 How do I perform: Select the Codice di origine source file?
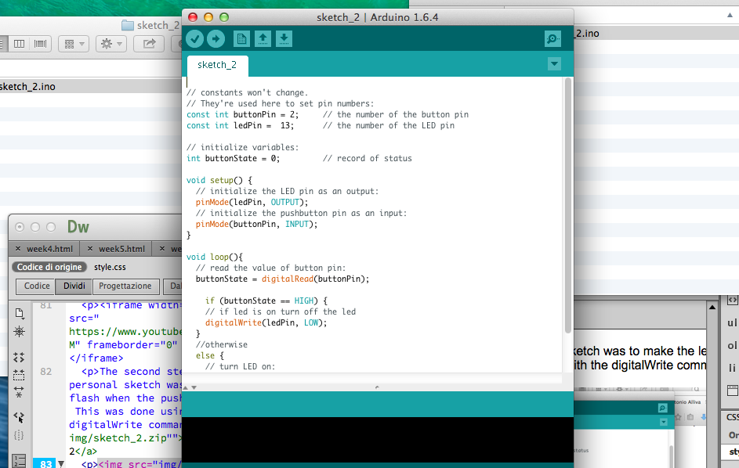pyautogui.click(x=49, y=267)
